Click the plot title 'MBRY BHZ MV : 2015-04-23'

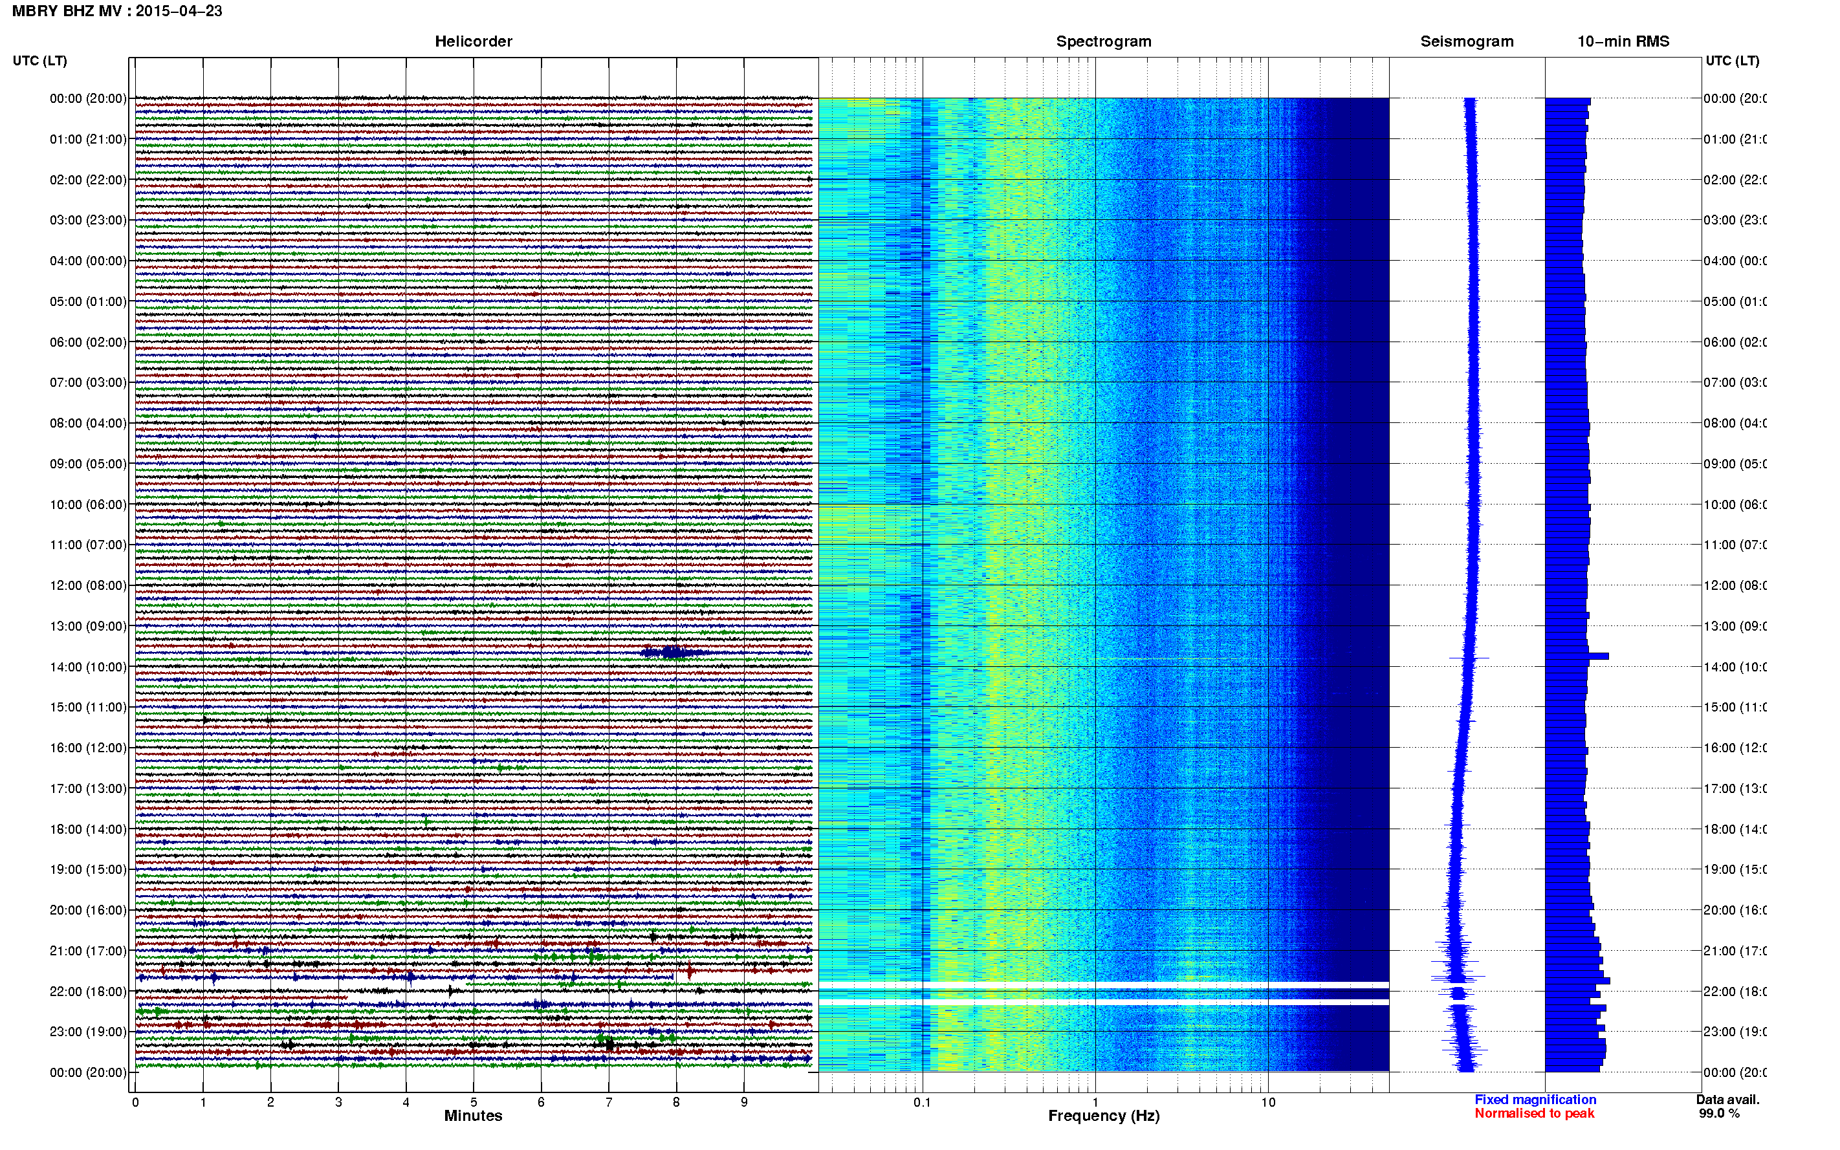[x=117, y=10]
